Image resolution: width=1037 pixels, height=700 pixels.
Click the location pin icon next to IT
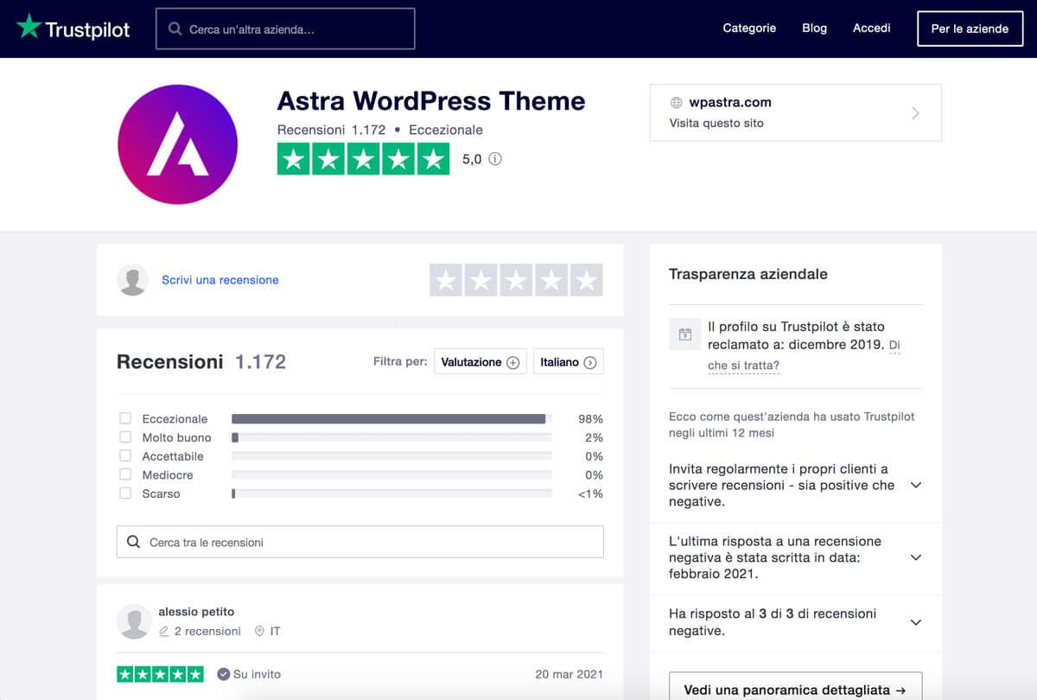click(259, 632)
